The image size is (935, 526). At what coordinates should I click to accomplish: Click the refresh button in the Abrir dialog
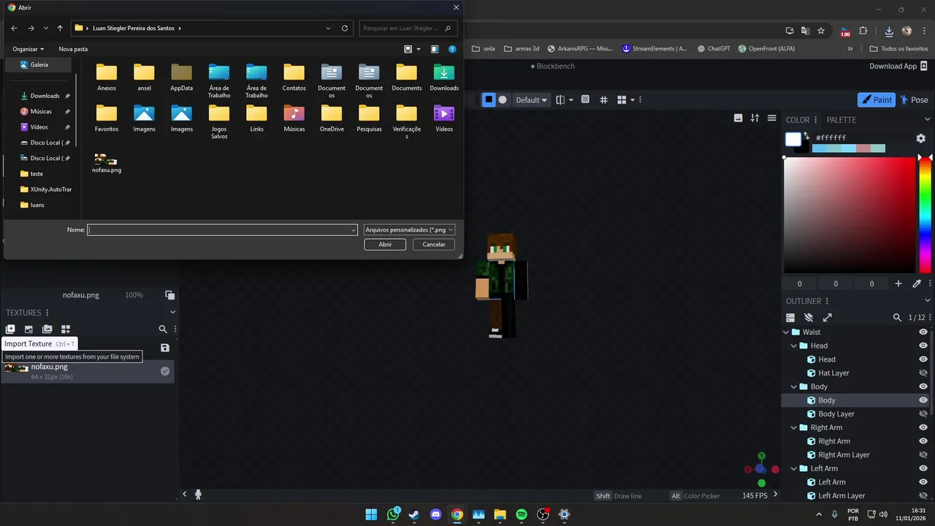tap(345, 28)
